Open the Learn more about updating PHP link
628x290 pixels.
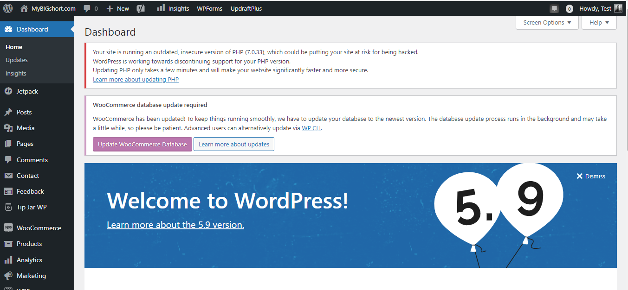[x=136, y=79]
